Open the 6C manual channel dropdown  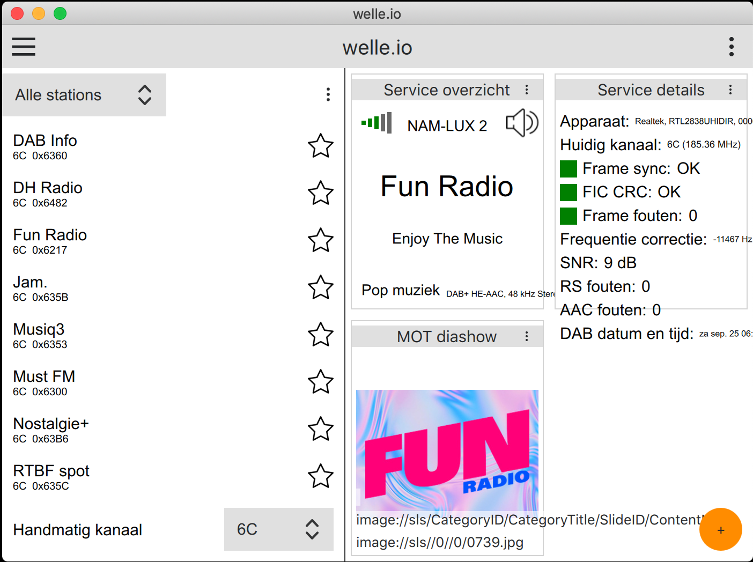click(x=279, y=529)
